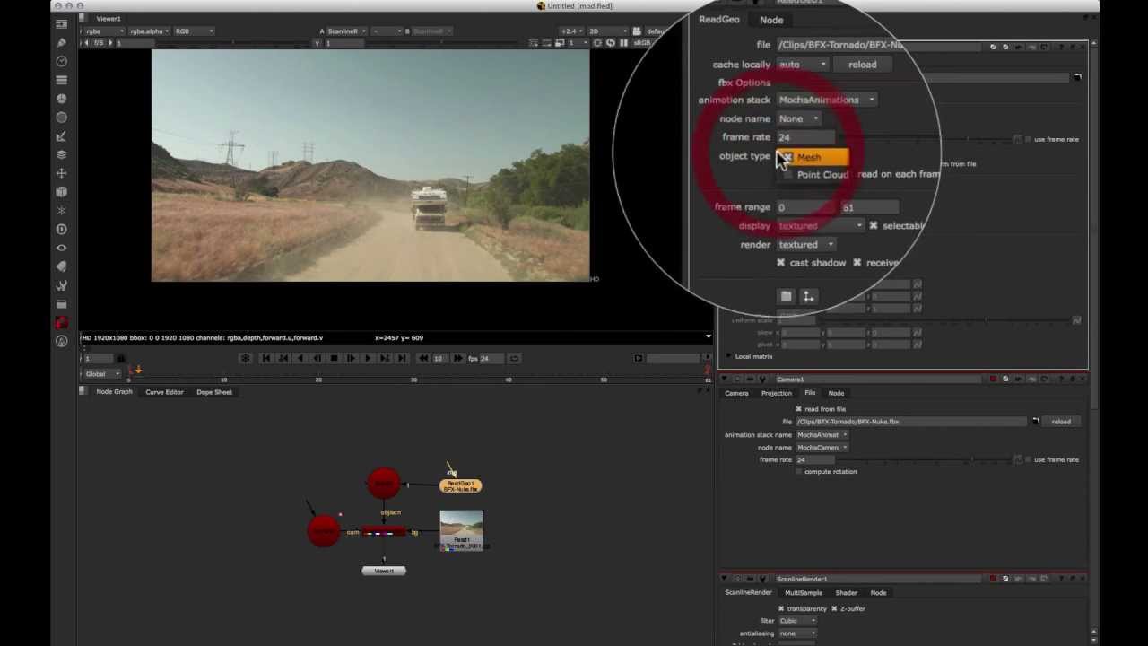Open the Channel nodes toolbar icon
Viewport: 1148px width, 646px height.
pos(61,80)
